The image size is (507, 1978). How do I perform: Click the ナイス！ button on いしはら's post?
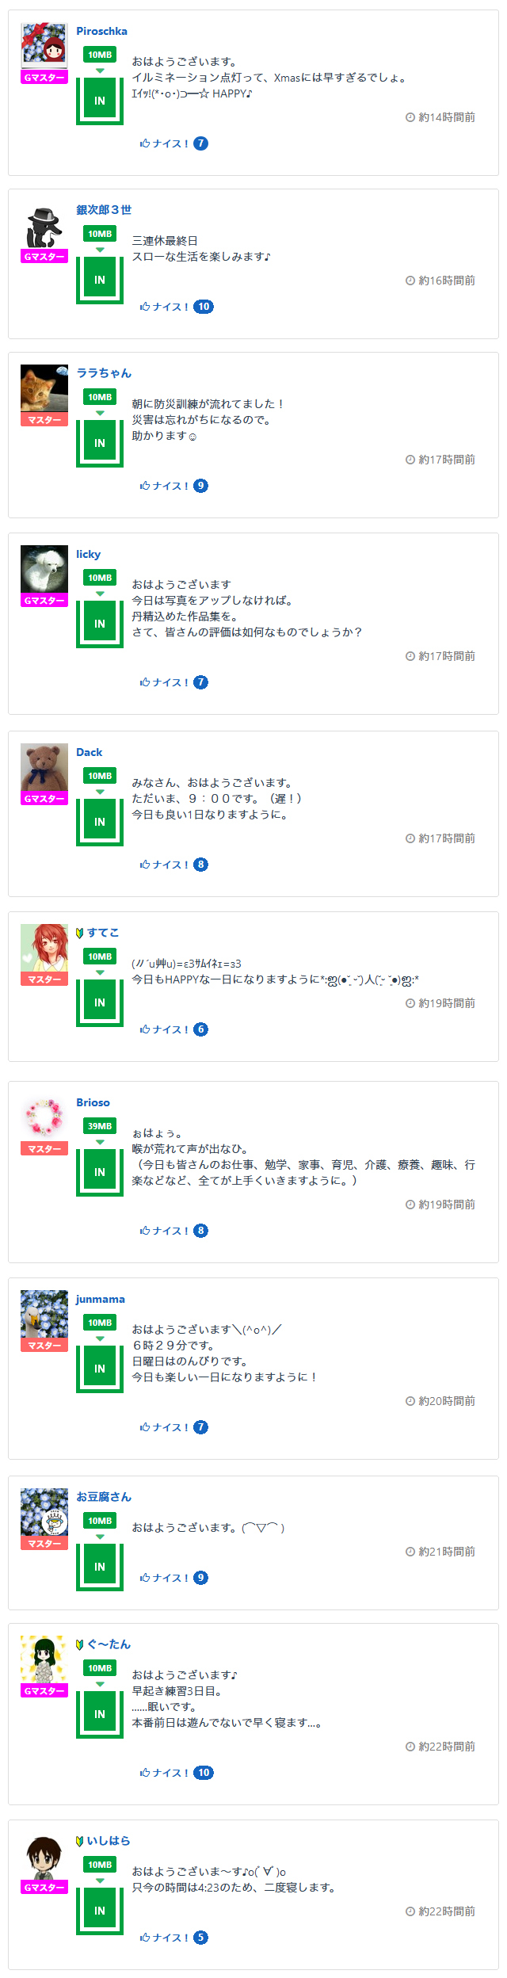point(164,1938)
